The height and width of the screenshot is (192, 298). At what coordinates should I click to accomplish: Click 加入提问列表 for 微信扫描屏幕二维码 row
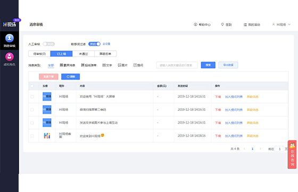click(234, 110)
